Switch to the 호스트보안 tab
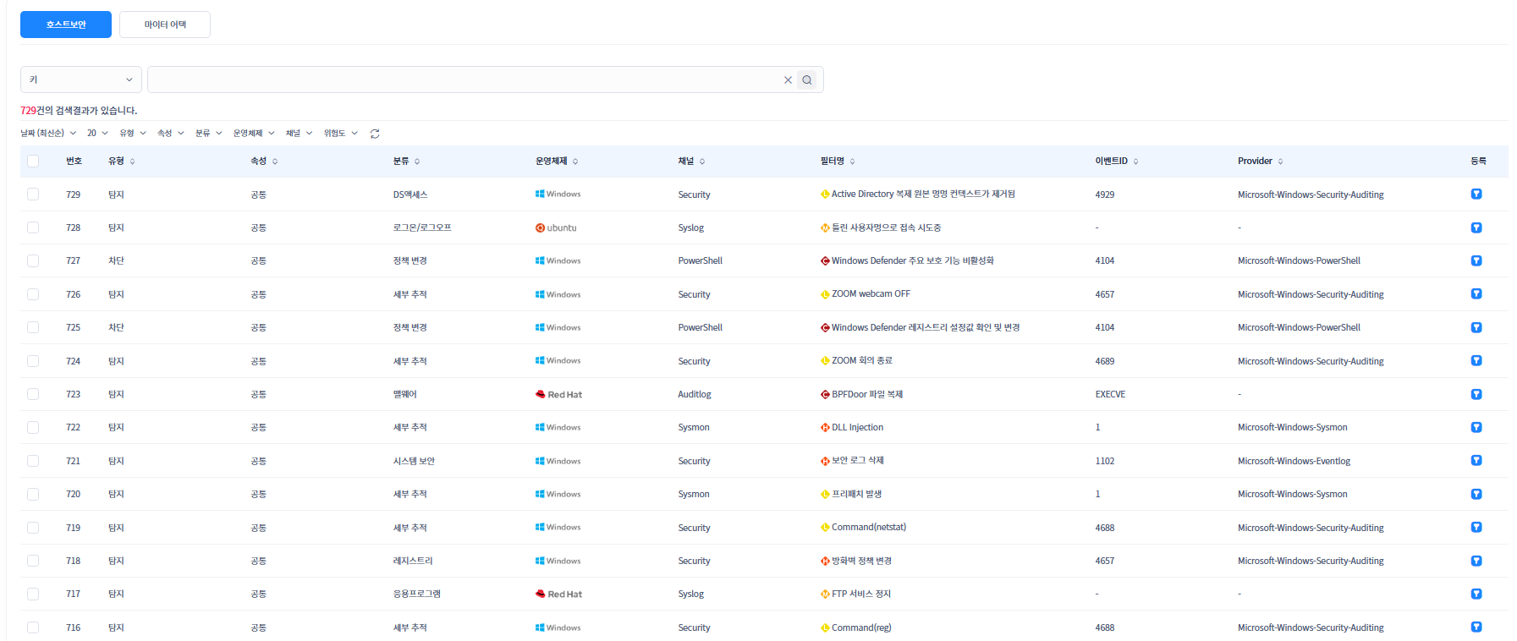The width and height of the screenshot is (1517, 641). (x=66, y=25)
